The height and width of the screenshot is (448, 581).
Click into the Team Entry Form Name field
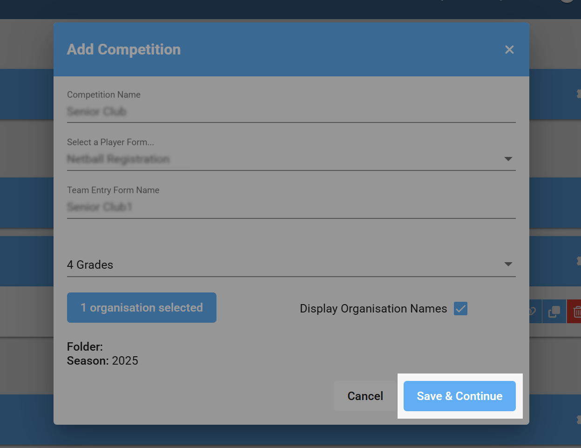[x=291, y=207]
